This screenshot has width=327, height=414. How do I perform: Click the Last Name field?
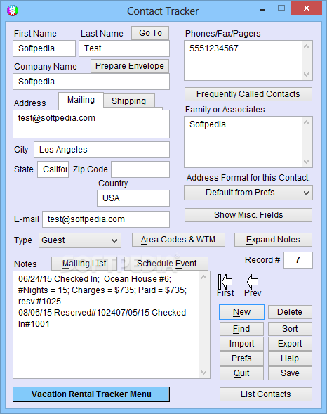click(124, 48)
